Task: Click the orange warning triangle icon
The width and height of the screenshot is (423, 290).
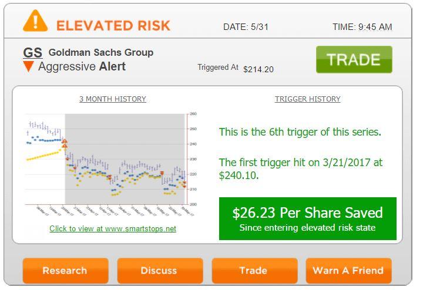Action: (x=35, y=21)
